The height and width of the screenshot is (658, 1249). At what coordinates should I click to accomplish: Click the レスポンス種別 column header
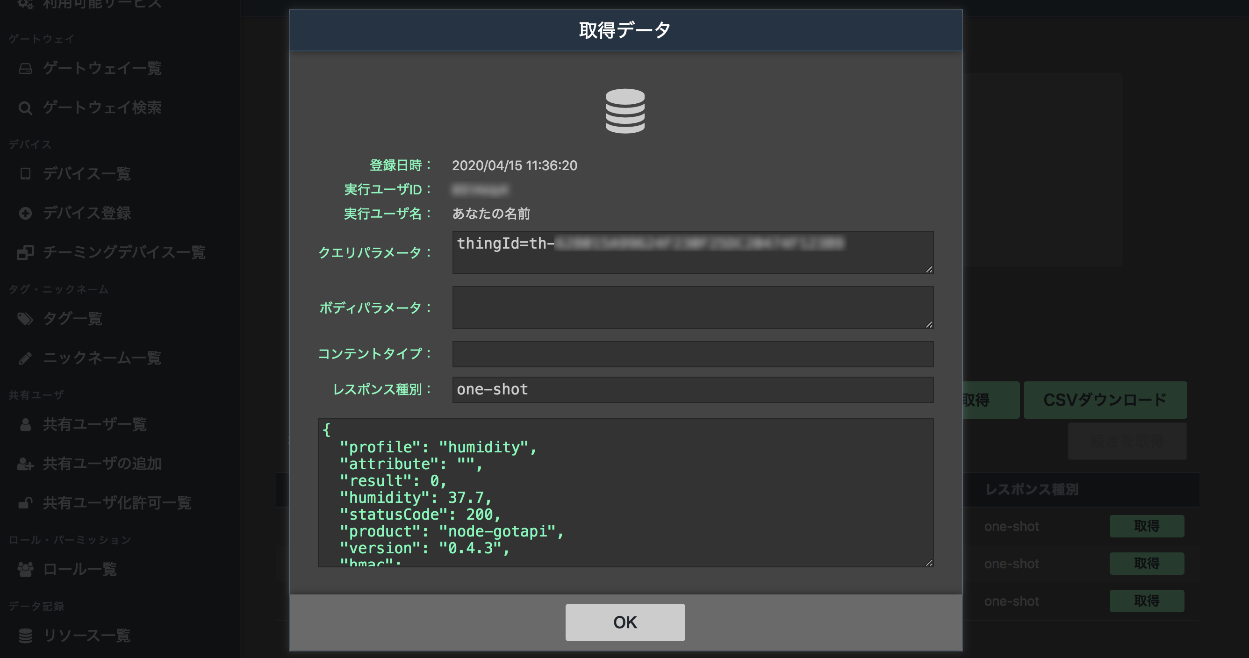click(x=1032, y=490)
